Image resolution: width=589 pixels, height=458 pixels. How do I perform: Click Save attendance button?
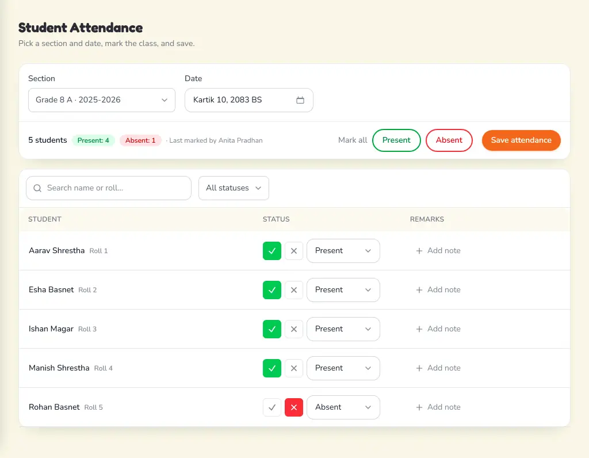click(x=521, y=140)
